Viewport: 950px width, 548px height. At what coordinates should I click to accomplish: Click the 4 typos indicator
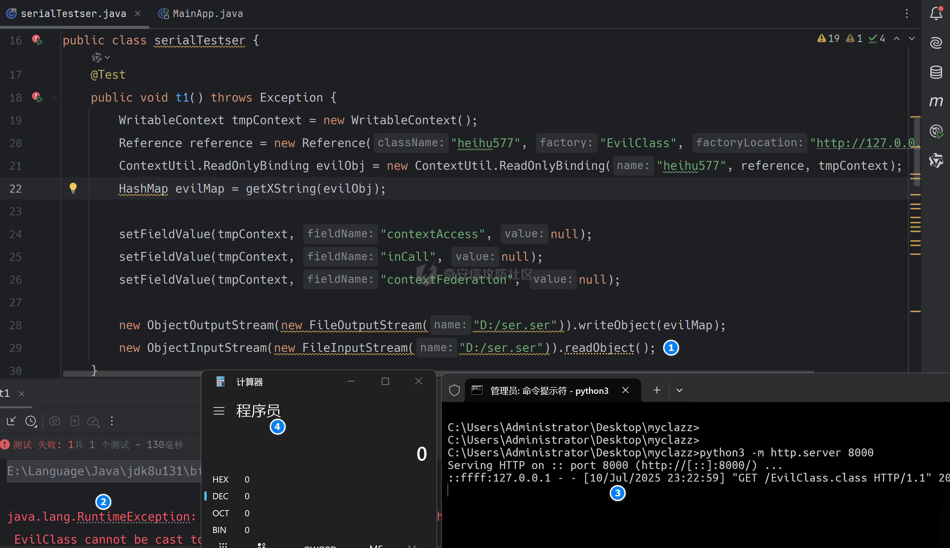click(x=877, y=38)
